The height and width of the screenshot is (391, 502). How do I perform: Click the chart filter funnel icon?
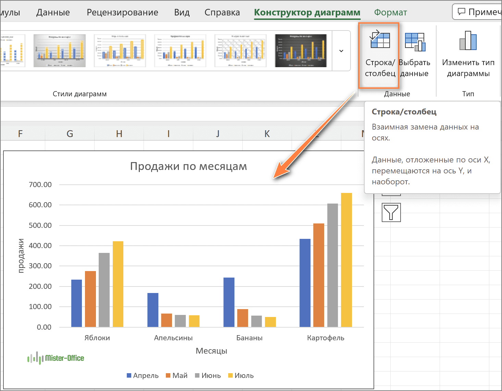pos(391,212)
